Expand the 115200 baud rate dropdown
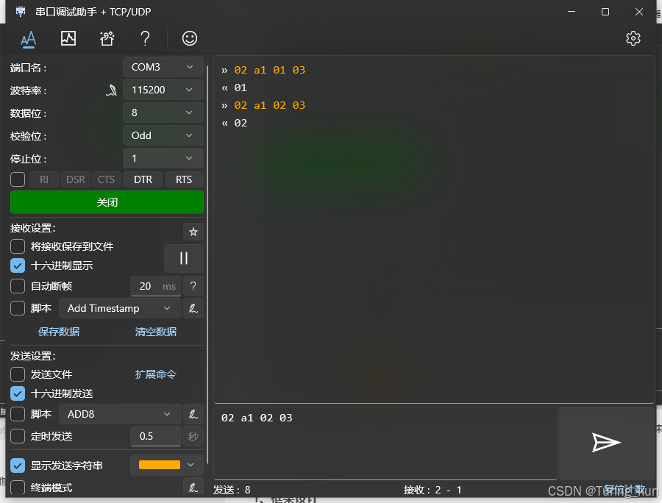 tap(163, 90)
